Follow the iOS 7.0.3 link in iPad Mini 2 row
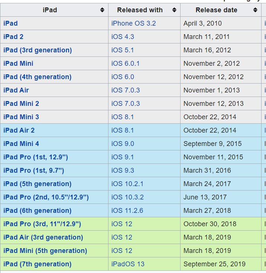Viewport: 266px width, 273px height. coord(126,104)
